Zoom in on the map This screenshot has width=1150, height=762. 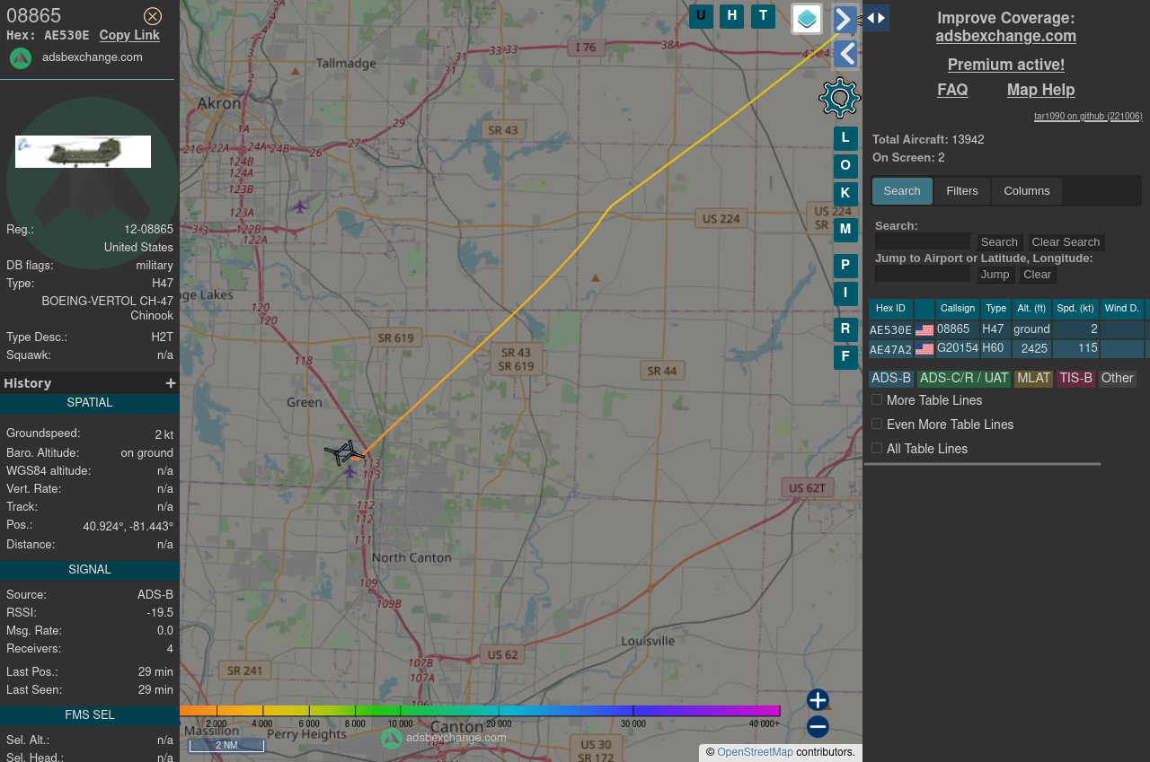point(818,700)
